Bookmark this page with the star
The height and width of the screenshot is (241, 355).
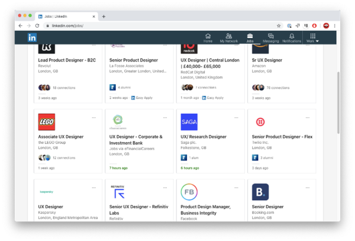(x=279, y=26)
